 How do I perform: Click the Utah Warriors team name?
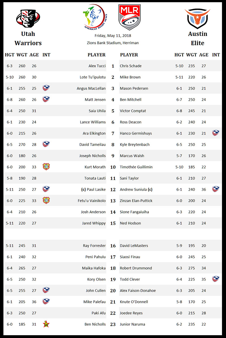coord(28,38)
